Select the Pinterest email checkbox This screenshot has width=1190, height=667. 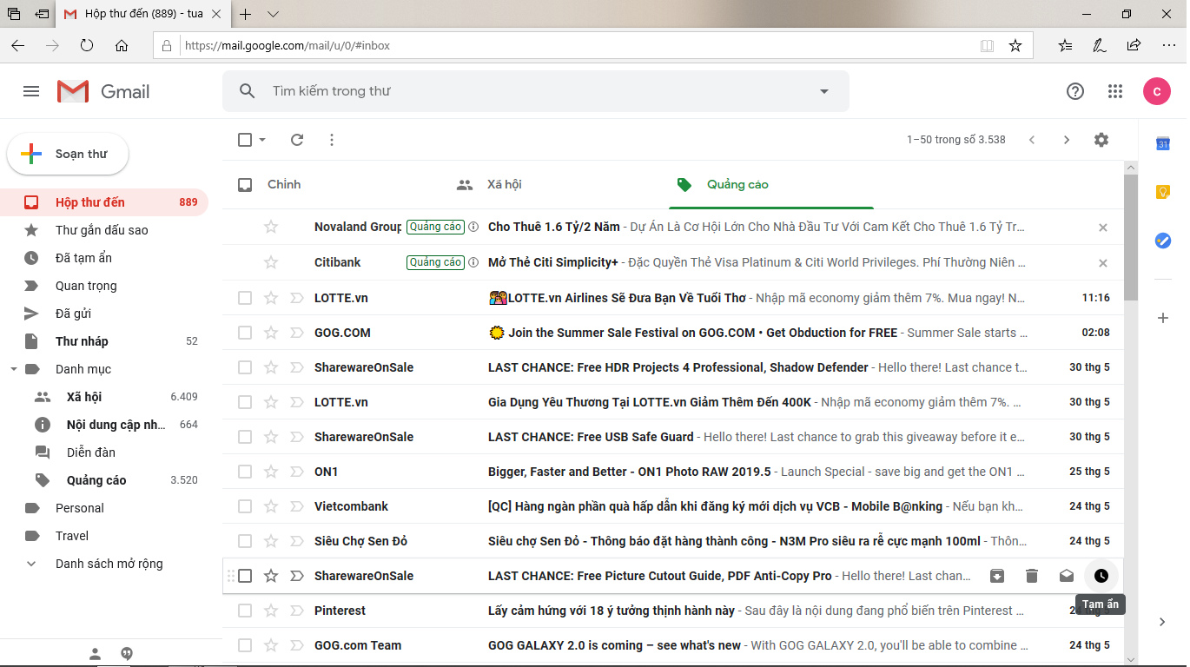245,611
